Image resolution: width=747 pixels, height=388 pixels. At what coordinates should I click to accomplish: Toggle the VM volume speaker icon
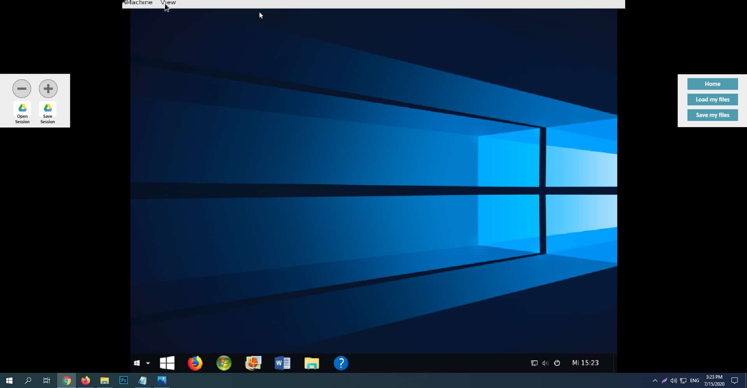tap(545, 363)
